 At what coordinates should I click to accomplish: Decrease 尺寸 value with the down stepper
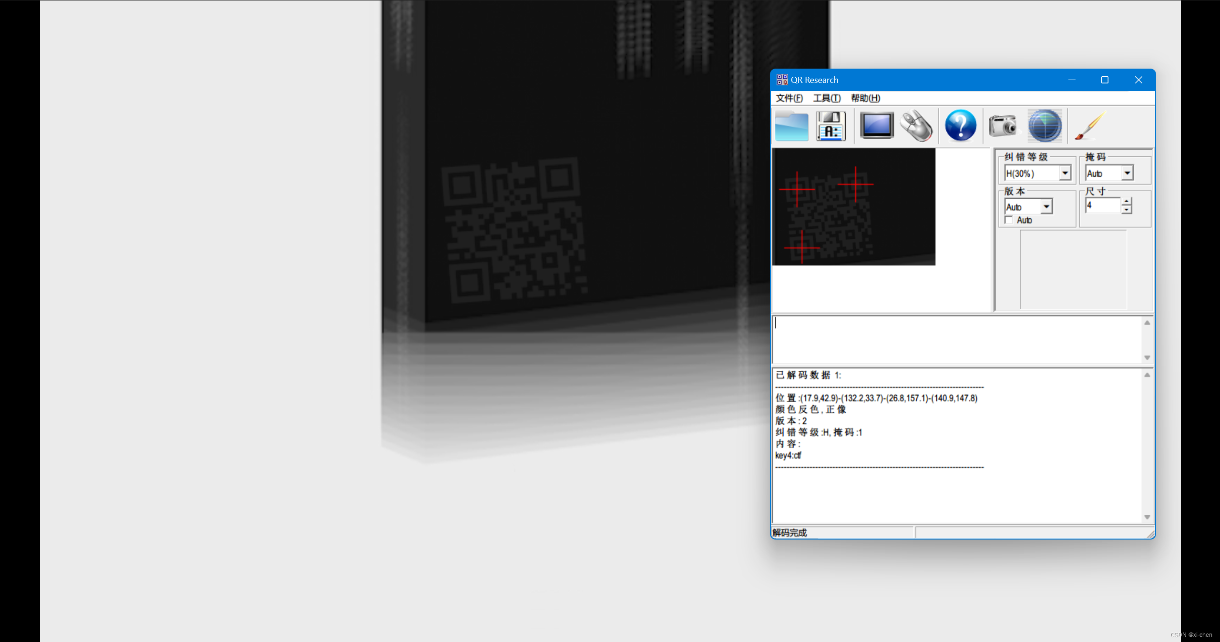click(x=1126, y=210)
